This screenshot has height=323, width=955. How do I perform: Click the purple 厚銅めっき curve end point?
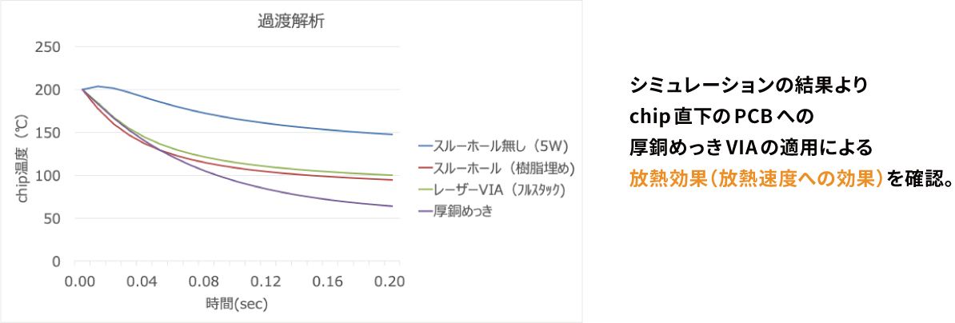point(392,205)
